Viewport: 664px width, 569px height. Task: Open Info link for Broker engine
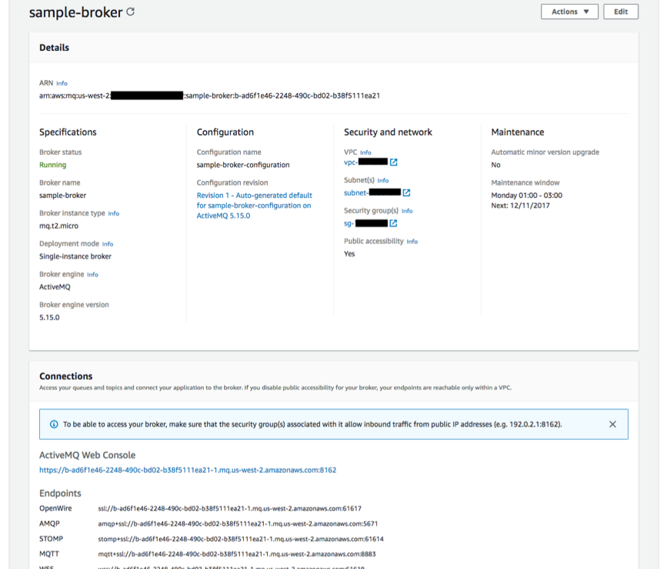[x=92, y=275]
